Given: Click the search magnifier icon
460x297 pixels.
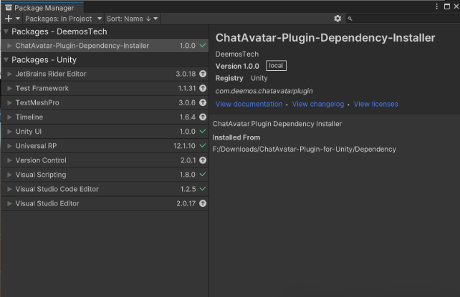Looking at the screenshot, I should (x=350, y=19).
